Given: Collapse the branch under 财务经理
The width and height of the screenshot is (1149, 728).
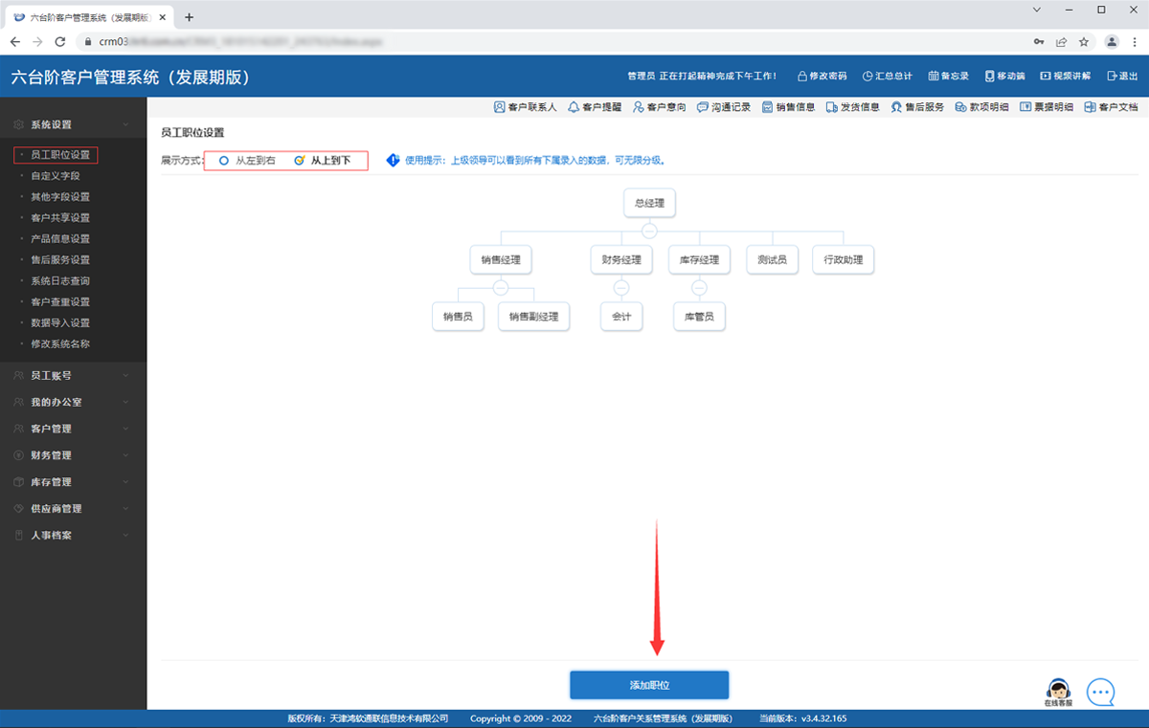Looking at the screenshot, I should (x=621, y=287).
